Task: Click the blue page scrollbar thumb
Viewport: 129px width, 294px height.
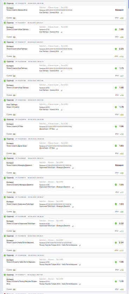Action: tap(128, 4)
